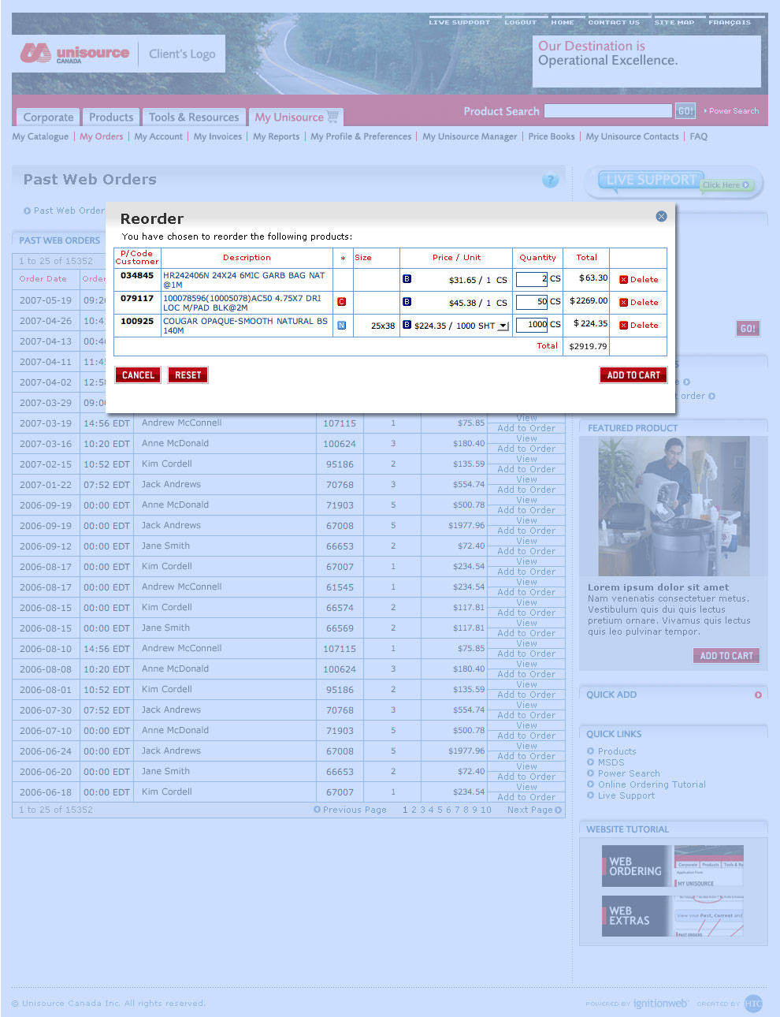The height and width of the screenshot is (1017, 780).
Task: Click the blue N icon for COUGAR OPAQUE-SMOOTH
Action: pyautogui.click(x=341, y=325)
